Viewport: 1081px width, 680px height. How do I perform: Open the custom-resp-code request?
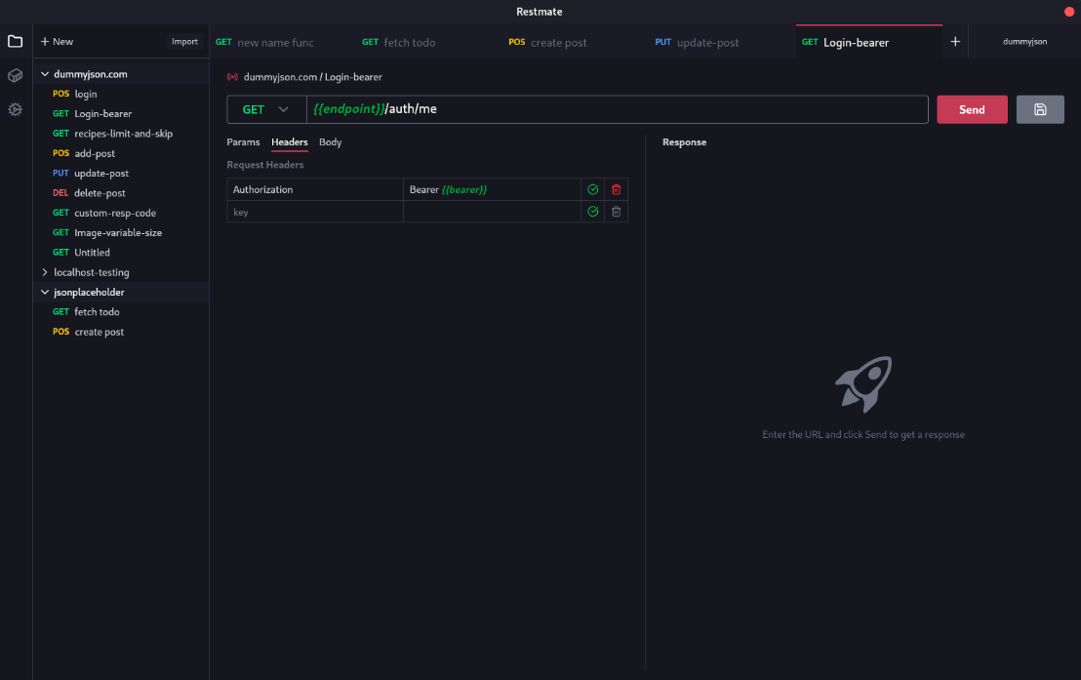(x=121, y=213)
